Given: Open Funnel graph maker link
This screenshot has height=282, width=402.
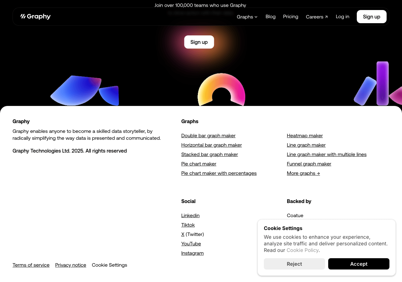Looking at the screenshot, I should tap(309, 164).
